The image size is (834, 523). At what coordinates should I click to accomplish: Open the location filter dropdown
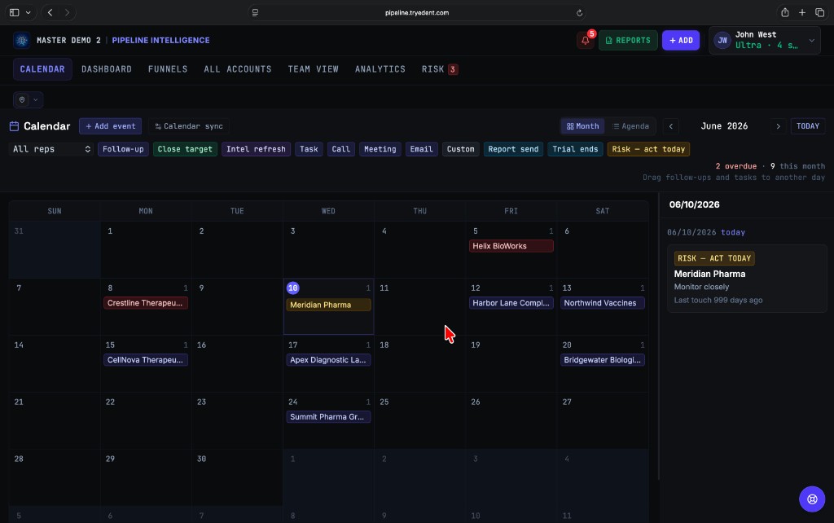(x=29, y=99)
